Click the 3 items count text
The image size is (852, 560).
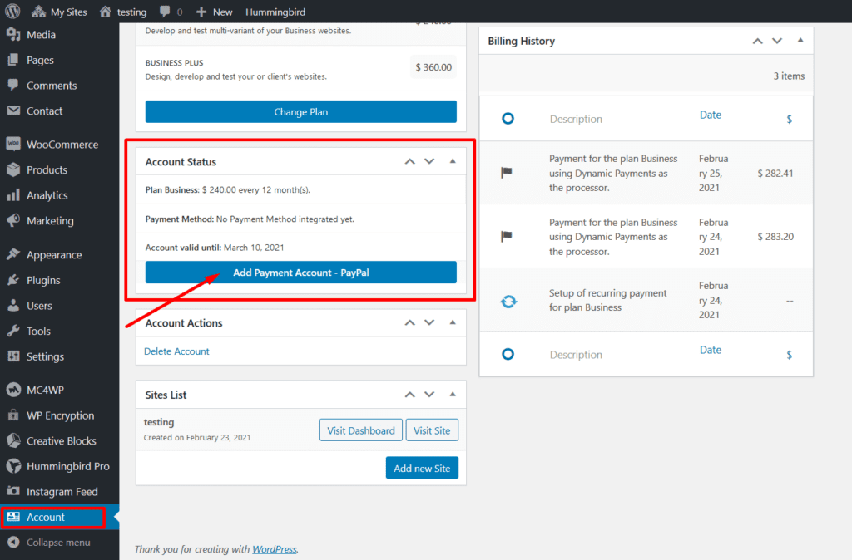[789, 76]
